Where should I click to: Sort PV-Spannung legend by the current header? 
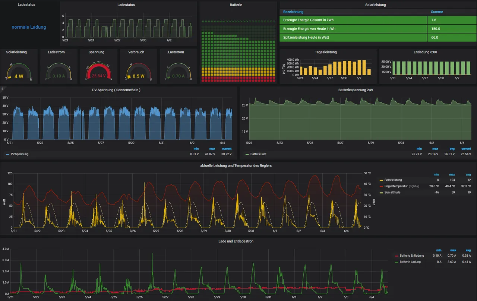tap(227, 149)
